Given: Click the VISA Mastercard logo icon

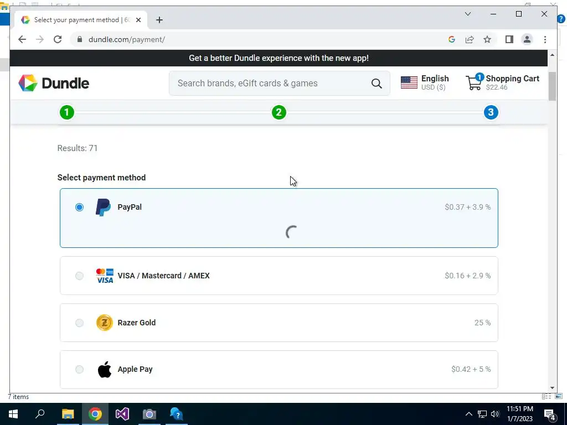Looking at the screenshot, I should 105,276.
